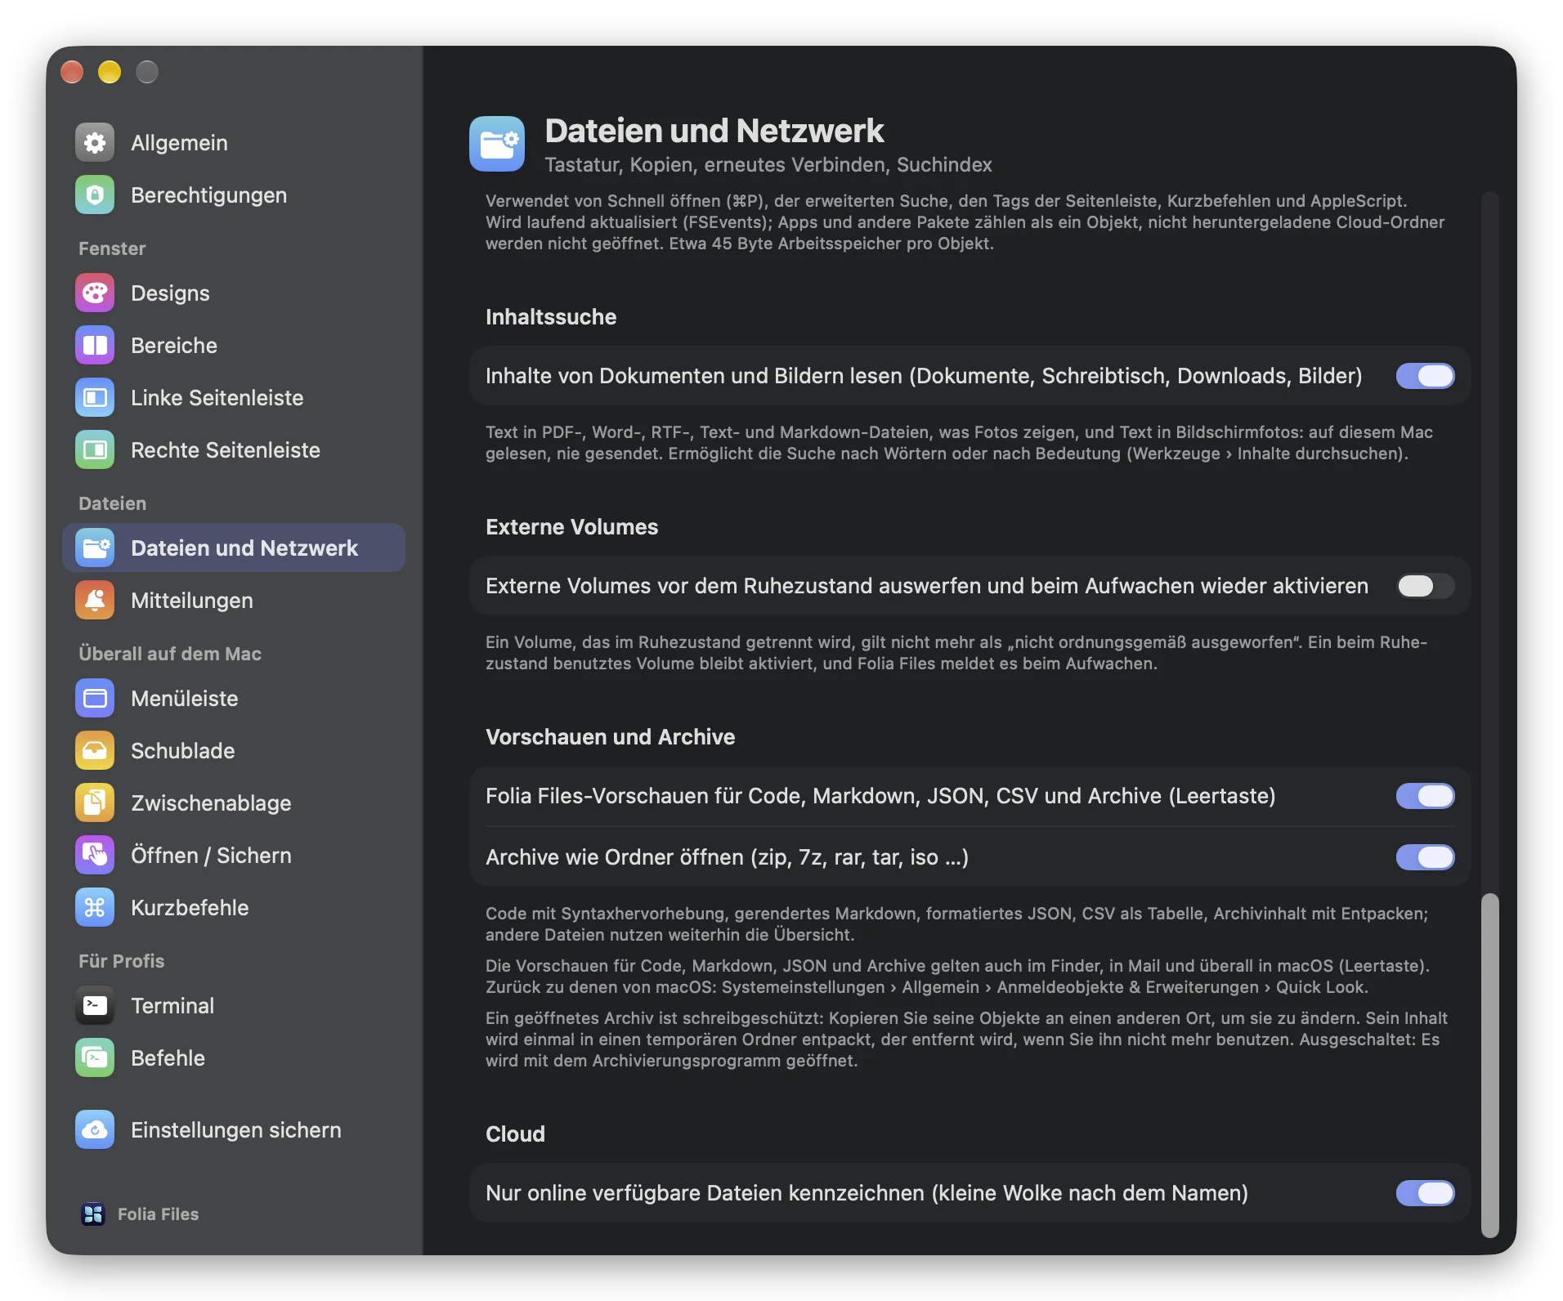Click Einstellungen sichern label

click(236, 1130)
